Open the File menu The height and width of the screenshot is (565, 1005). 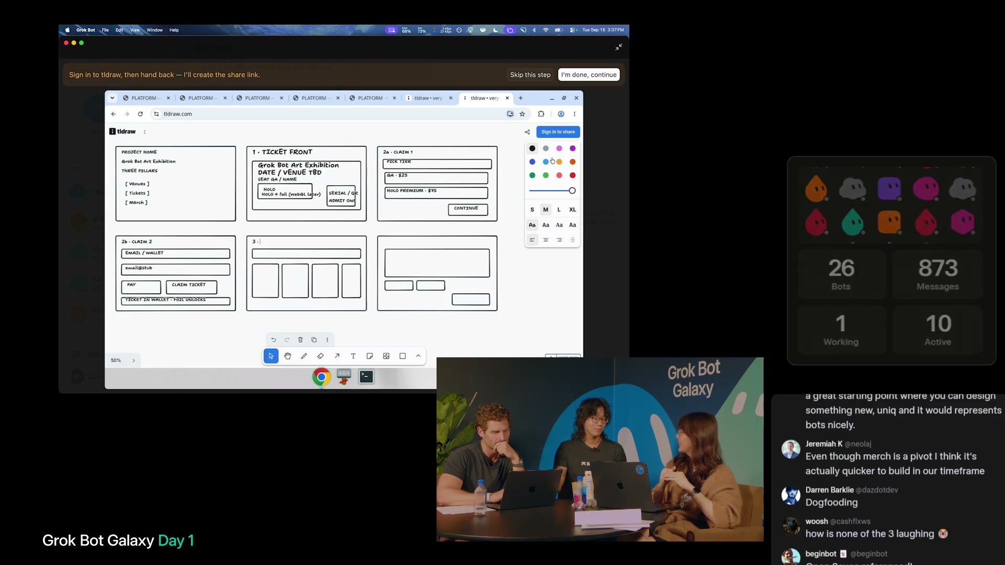click(105, 30)
